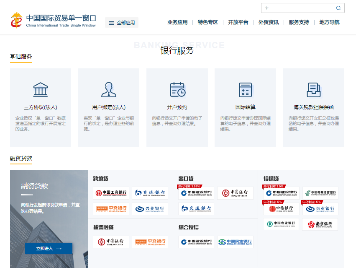Click the search magnifier icon
This screenshot has height=273, width=356.
coord(338,8)
